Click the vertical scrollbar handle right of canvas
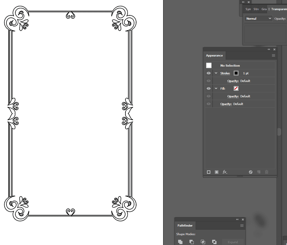The width and height of the screenshot is (287, 245). click(x=279, y=132)
